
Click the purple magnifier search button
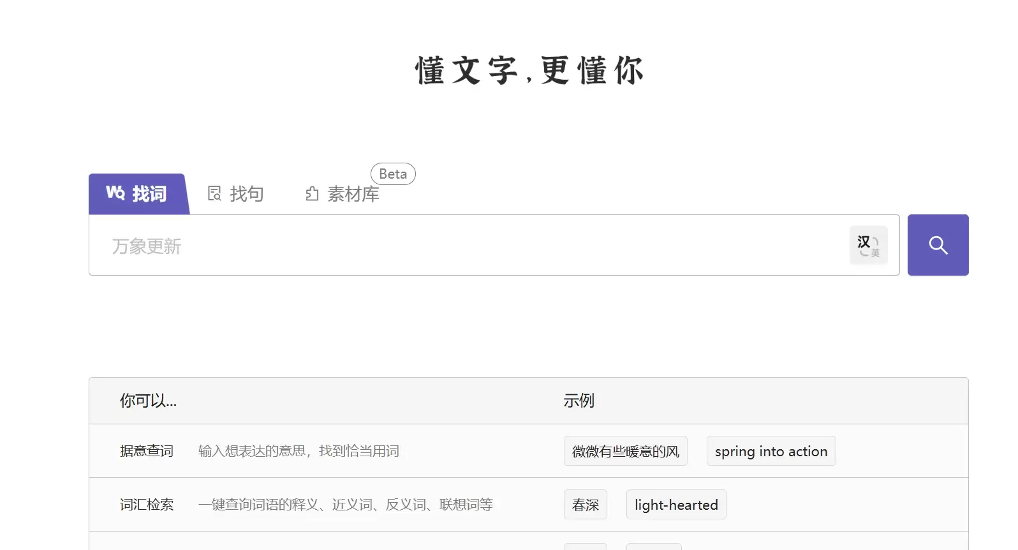938,245
